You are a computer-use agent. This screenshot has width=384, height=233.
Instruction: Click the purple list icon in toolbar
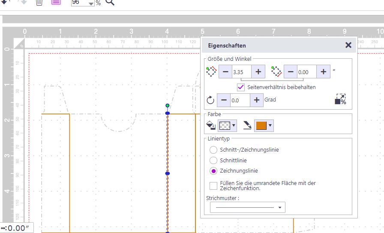(56, 2)
